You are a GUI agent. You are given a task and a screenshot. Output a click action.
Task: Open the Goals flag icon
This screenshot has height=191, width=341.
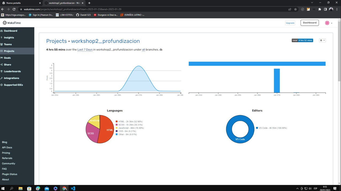click(2, 58)
